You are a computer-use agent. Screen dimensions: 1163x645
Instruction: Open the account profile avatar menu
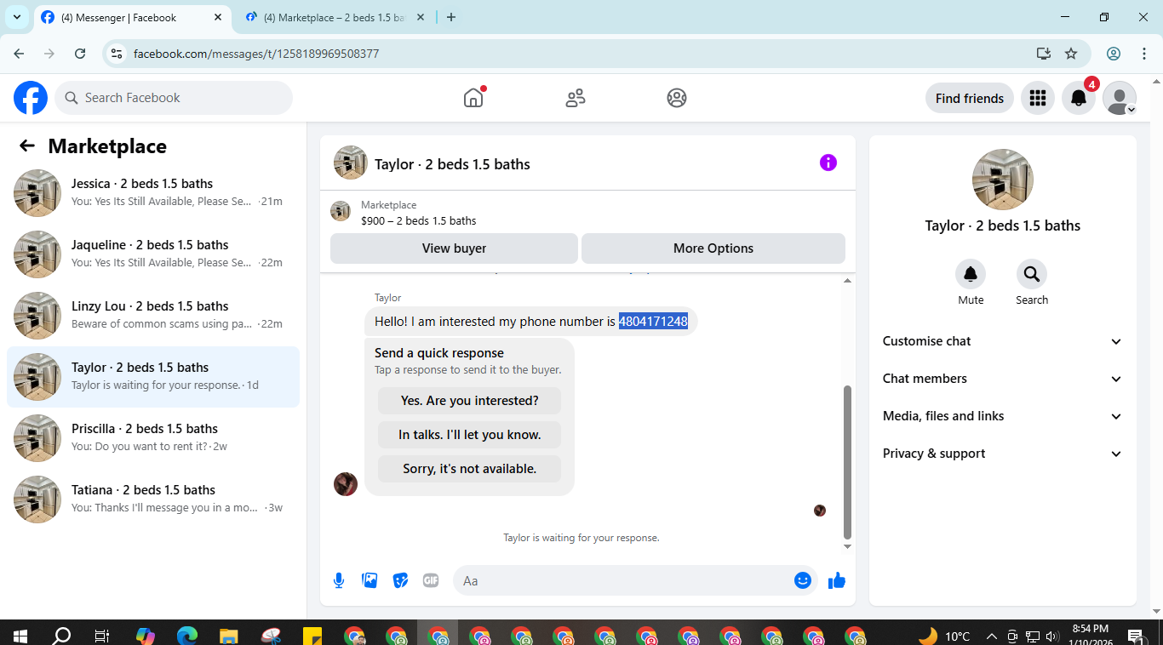tap(1120, 98)
